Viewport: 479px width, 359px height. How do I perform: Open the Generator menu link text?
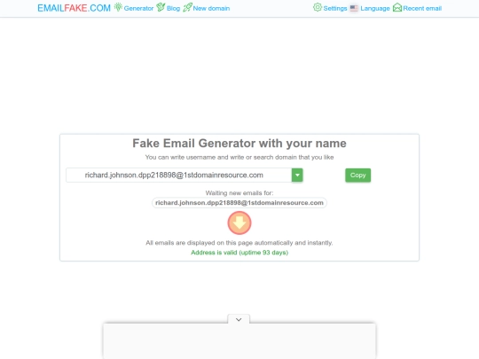click(x=138, y=9)
